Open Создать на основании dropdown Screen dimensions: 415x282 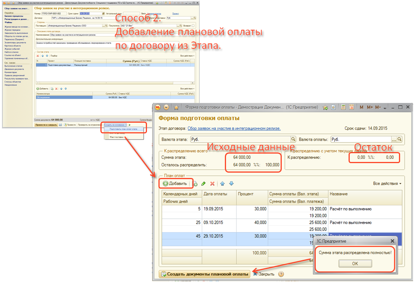tap(115, 125)
